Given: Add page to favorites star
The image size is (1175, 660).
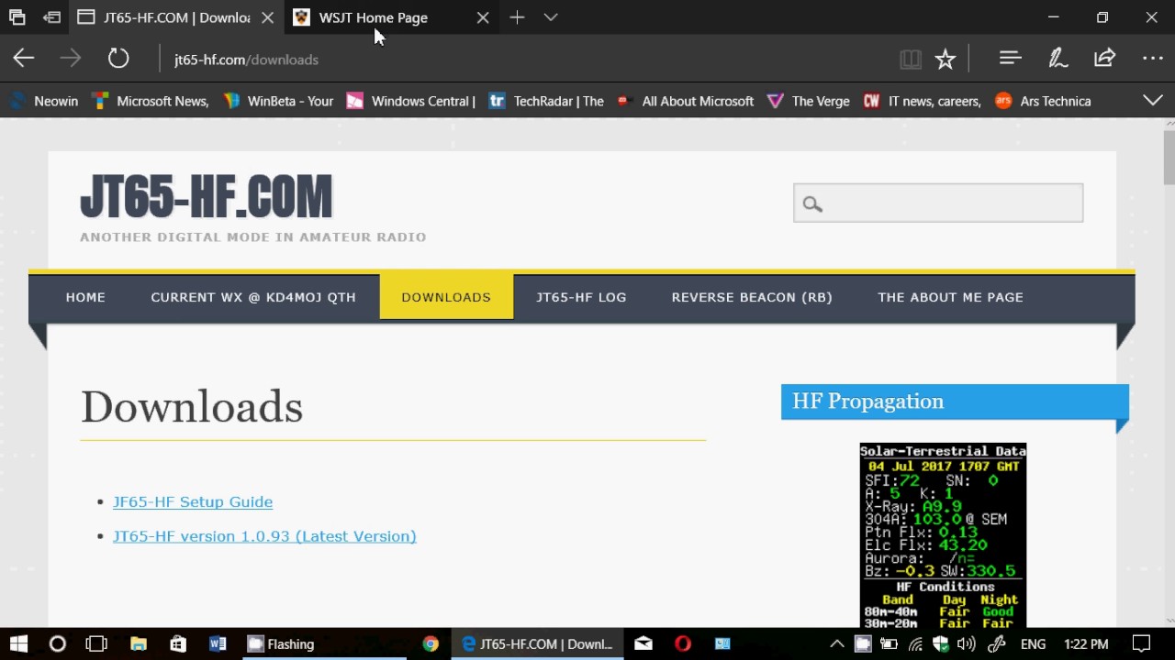Looking at the screenshot, I should point(946,60).
